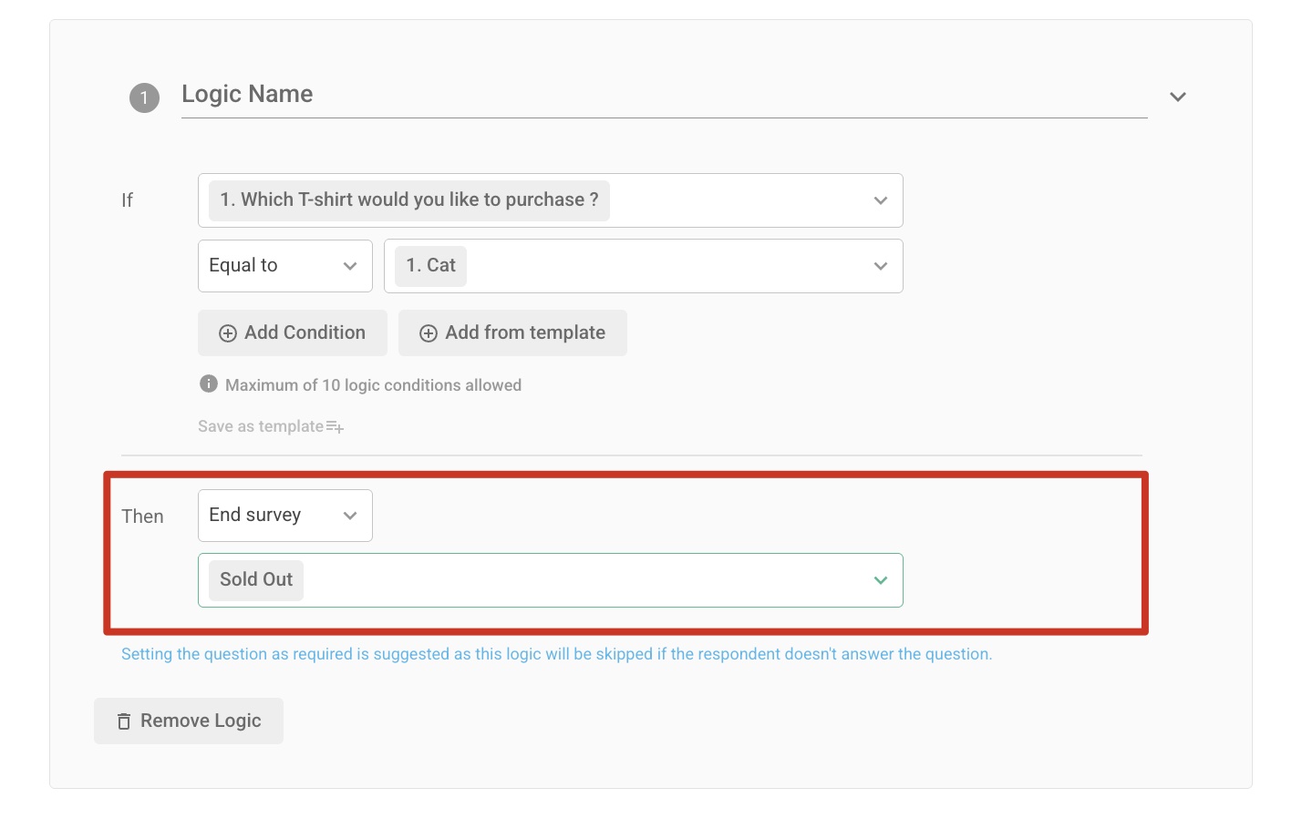Click the Save as template link
Screen dimensions: 1302x818
pyautogui.click(x=260, y=425)
